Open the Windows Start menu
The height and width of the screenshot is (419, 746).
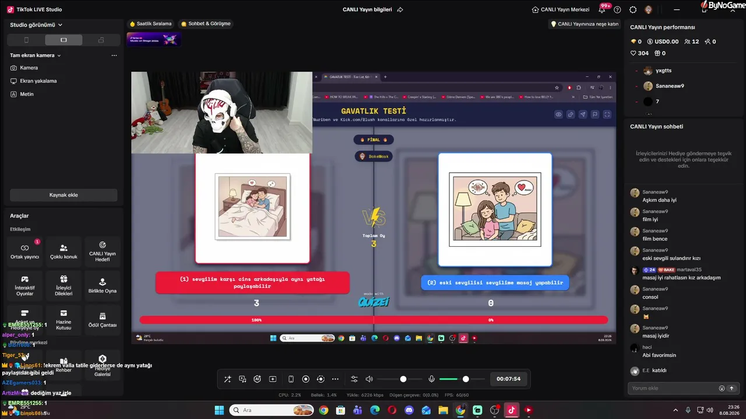pyautogui.click(x=219, y=410)
